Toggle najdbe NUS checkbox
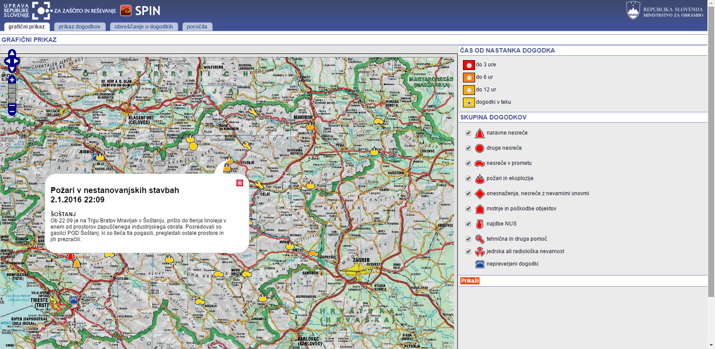This screenshot has height=349, width=715. (468, 224)
